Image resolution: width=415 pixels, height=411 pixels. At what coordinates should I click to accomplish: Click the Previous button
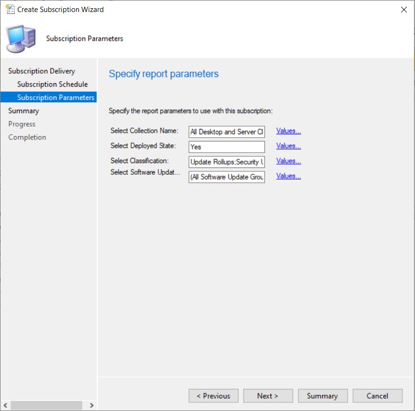213,396
